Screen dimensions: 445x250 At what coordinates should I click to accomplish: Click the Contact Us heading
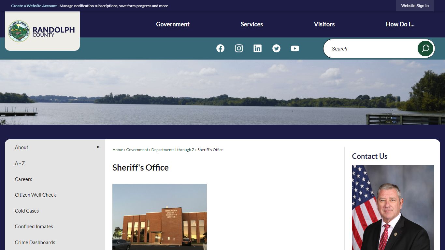[x=370, y=156]
